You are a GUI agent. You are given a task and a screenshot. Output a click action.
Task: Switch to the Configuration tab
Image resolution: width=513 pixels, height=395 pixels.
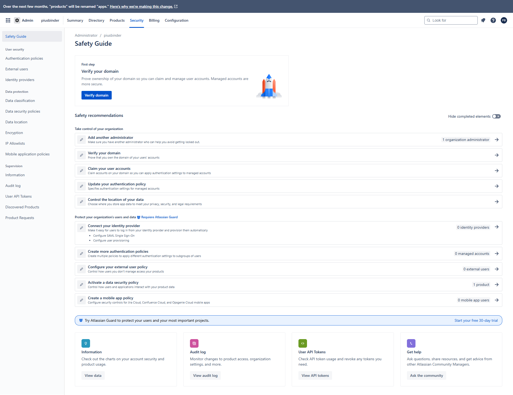(177, 20)
